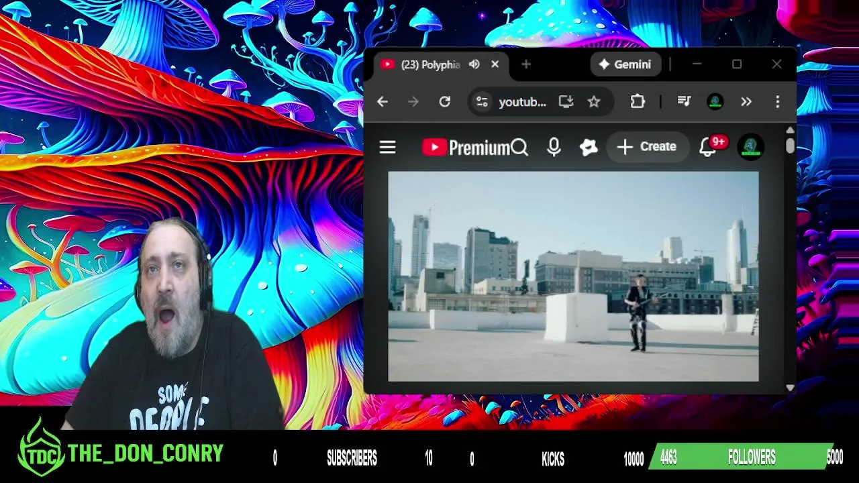Click the sparkle icon beside Create
This screenshot has width=859, height=483.
(x=589, y=147)
